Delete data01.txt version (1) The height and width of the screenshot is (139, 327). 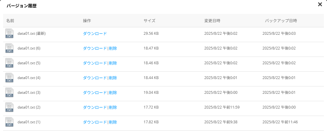tap(113, 122)
